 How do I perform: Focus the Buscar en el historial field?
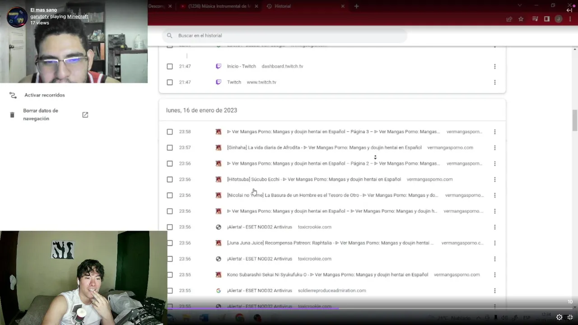284,36
